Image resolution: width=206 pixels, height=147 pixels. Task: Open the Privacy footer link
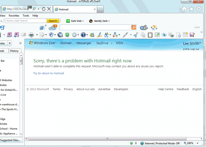[x=68, y=89]
